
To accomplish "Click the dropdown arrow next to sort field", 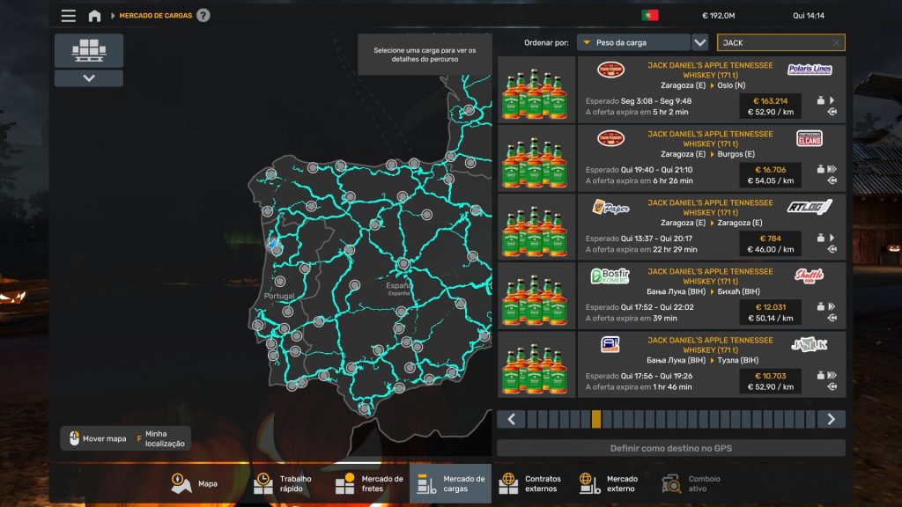I will [699, 42].
